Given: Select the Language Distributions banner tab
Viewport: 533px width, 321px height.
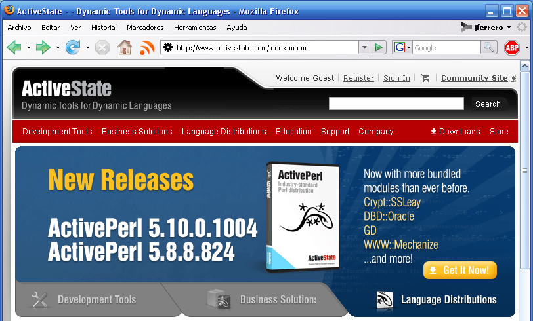Looking at the screenshot, I should click(437, 299).
